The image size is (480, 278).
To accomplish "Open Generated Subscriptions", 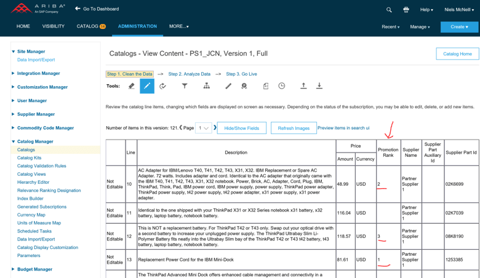I will (x=42, y=207).
